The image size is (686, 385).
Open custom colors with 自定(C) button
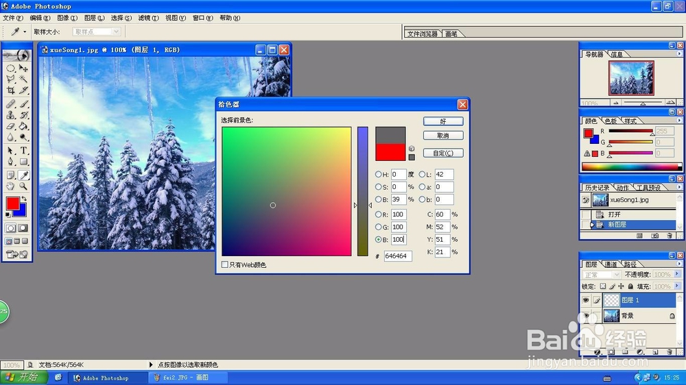click(x=443, y=153)
